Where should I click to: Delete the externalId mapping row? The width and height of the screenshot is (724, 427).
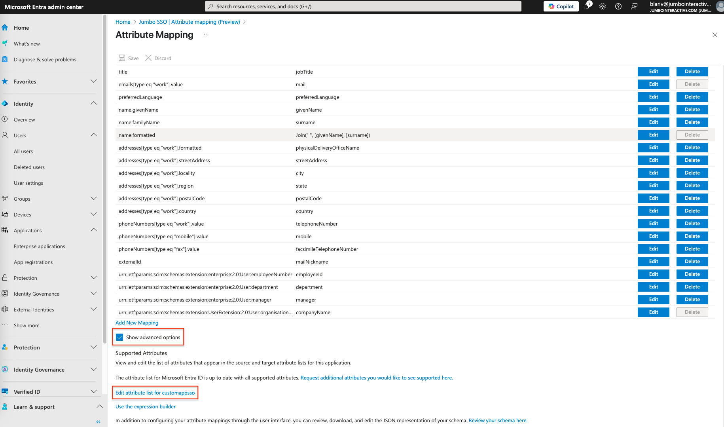[692, 262]
